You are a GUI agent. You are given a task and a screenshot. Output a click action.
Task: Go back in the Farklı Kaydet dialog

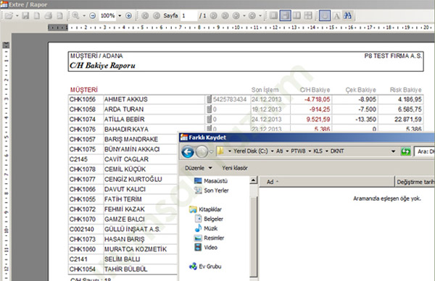coord(188,151)
